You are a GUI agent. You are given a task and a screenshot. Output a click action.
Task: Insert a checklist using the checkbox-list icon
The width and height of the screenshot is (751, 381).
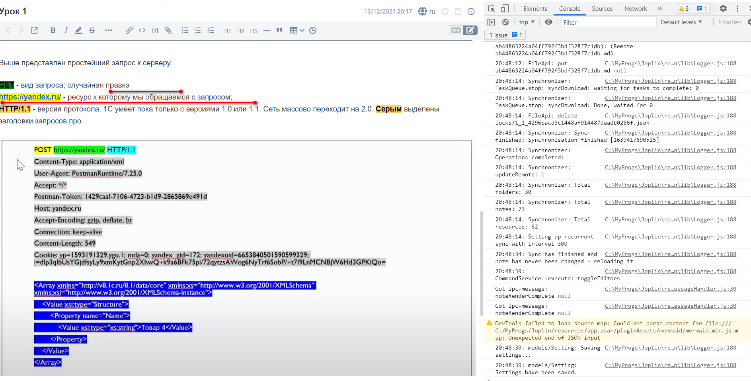[211, 30]
